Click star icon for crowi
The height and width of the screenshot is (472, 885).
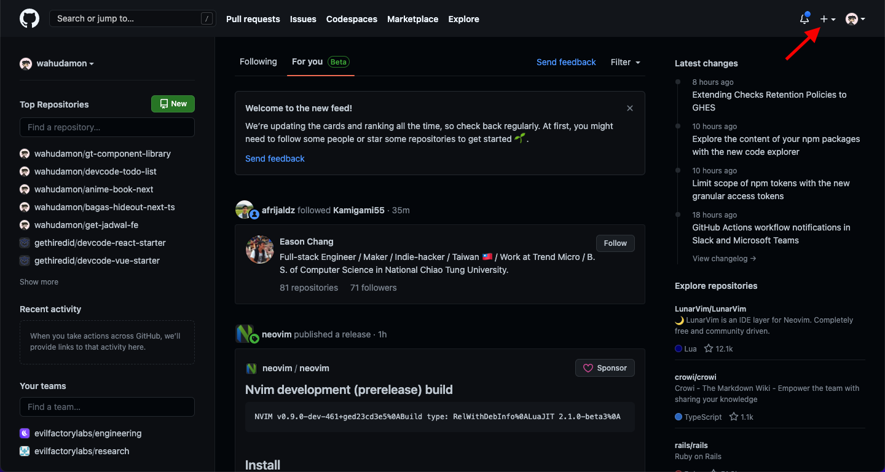(734, 417)
